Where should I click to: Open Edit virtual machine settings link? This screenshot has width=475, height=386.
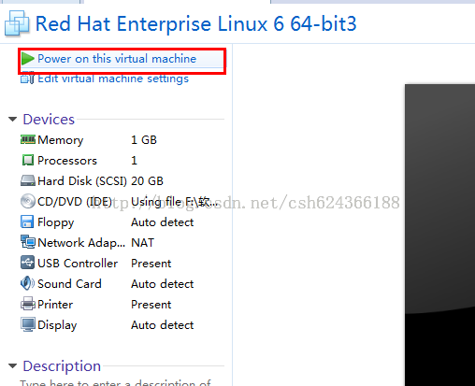[113, 79]
